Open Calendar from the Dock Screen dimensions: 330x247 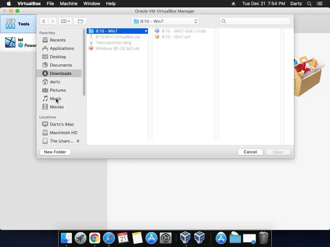click(123, 238)
